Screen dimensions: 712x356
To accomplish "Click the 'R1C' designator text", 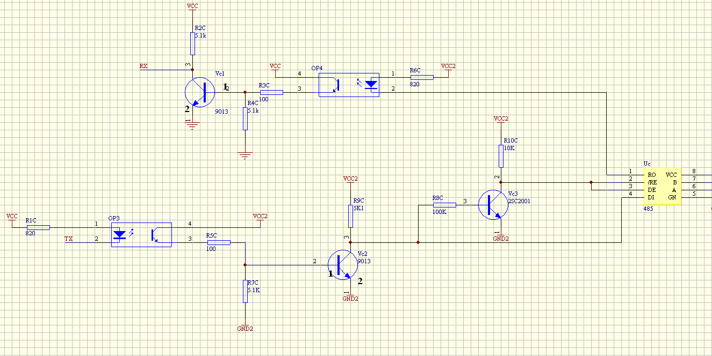I will [x=31, y=220].
